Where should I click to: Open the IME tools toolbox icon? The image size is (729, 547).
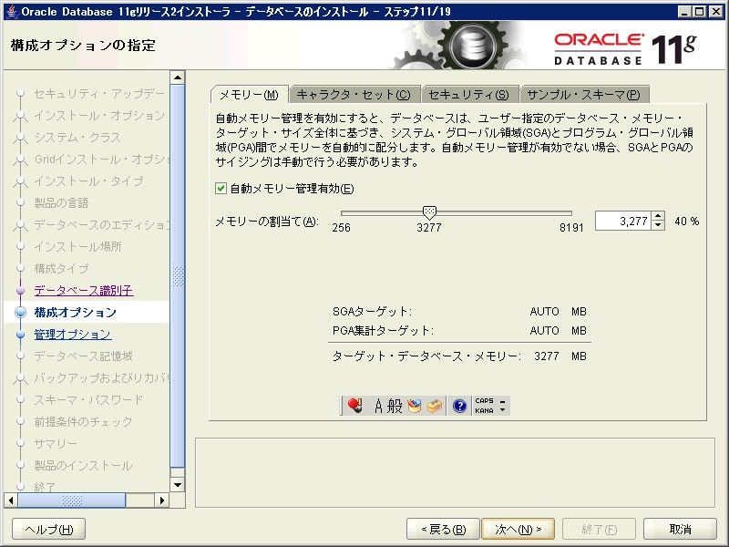tap(434, 406)
